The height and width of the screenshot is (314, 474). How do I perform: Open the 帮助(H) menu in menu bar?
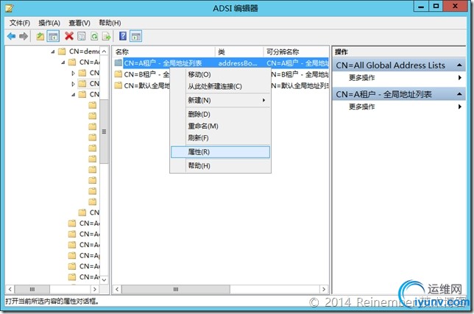point(110,23)
